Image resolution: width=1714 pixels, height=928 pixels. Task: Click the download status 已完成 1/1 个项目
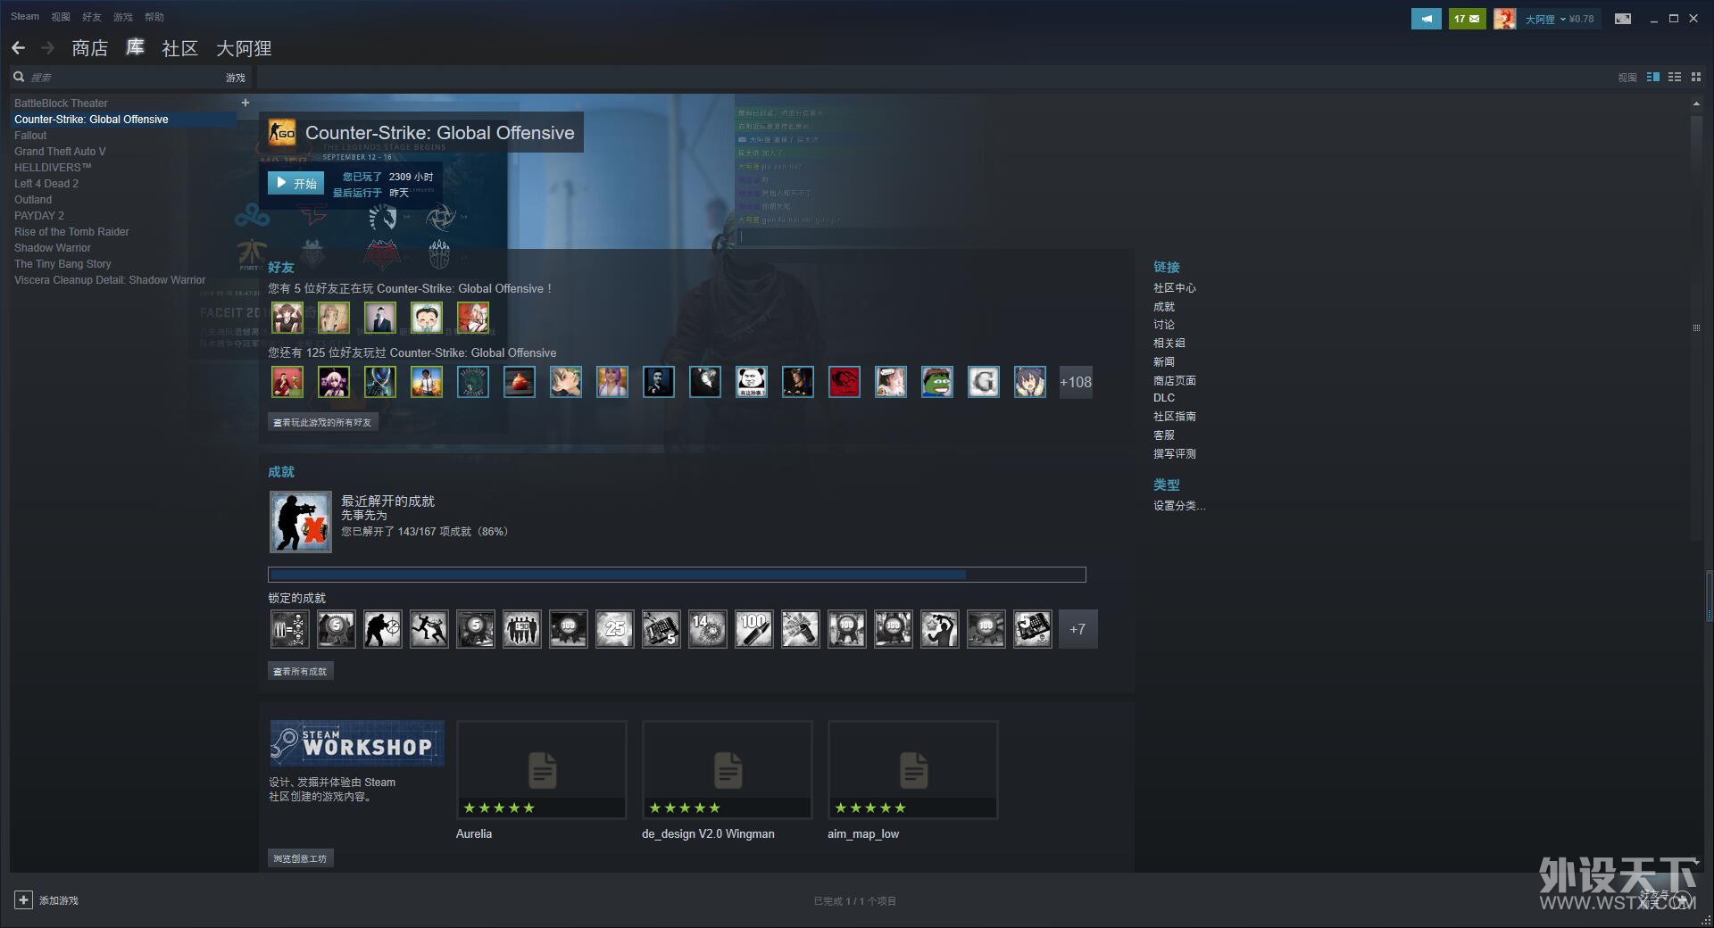(x=854, y=901)
